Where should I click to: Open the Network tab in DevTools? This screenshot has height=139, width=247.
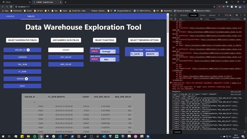[x=212, y=15]
